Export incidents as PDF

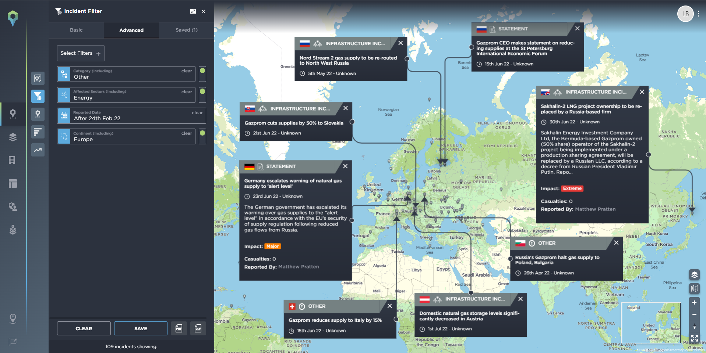(179, 328)
